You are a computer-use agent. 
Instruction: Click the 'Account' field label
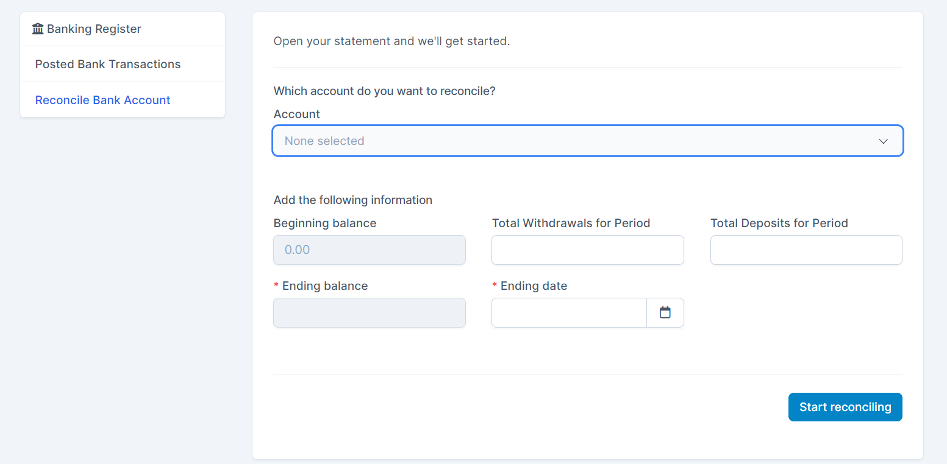[296, 114]
